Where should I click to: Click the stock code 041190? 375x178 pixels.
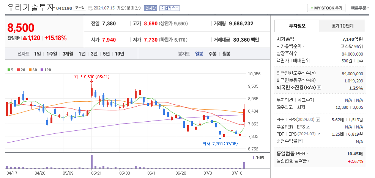(x=64, y=9)
